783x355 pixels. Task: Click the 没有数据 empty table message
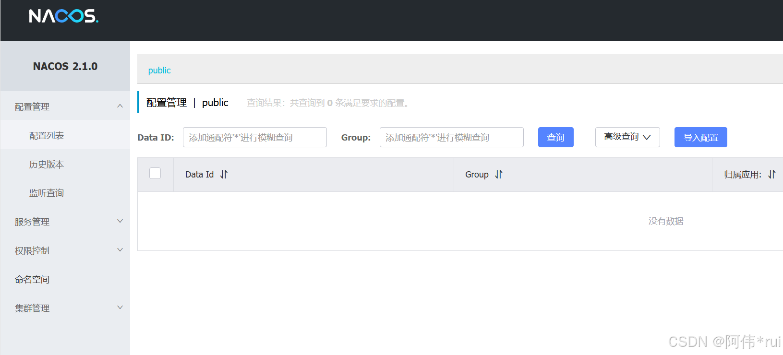[x=666, y=221]
